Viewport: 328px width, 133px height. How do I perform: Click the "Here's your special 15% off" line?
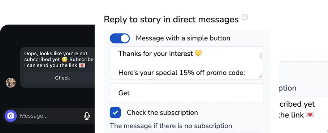tap(182, 73)
